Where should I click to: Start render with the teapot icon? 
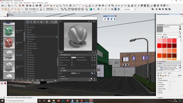(52, 22)
